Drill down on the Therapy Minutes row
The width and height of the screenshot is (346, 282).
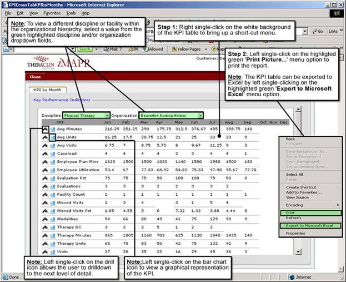(x=45, y=236)
